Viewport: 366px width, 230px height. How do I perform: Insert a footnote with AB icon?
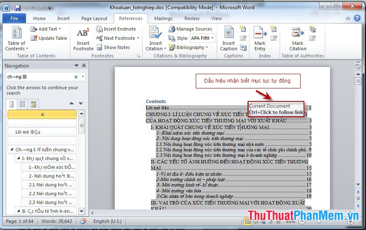coord(83,39)
